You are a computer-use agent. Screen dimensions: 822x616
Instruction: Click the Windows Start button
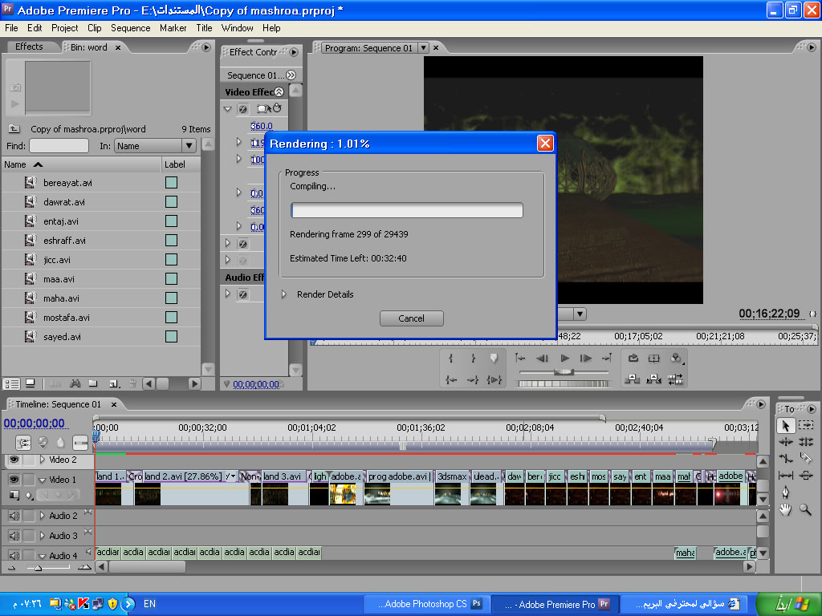[788, 604]
